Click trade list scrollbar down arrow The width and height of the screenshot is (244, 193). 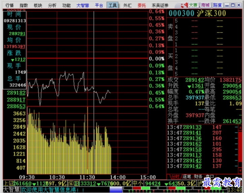pyautogui.click(x=240, y=171)
